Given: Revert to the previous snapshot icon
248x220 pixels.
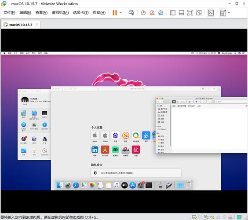Looking at the screenshot, I should click(x=152, y=13).
